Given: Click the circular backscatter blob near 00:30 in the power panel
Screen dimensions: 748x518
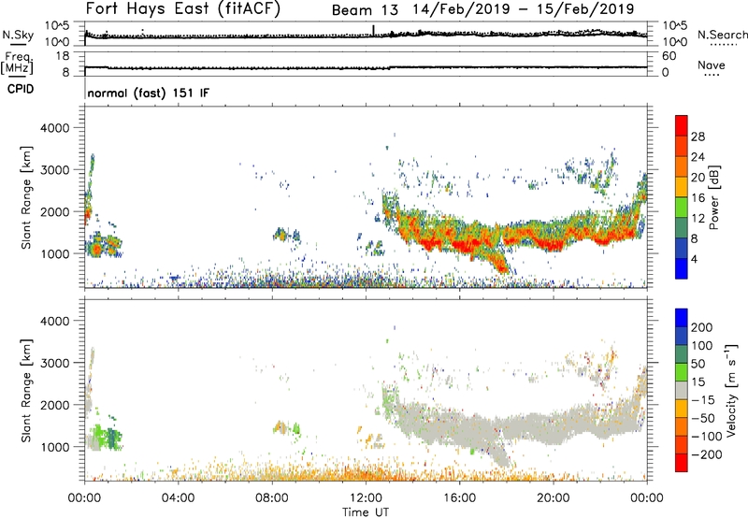Looking at the screenshot, I should [96, 249].
